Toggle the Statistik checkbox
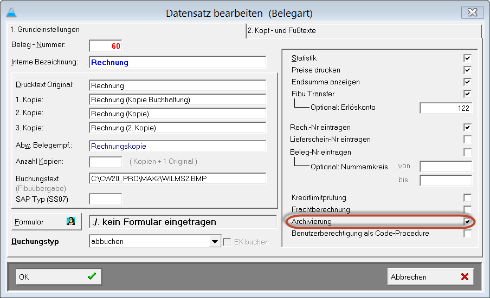Screen dimensions: 490x298 (x=467, y=58)
